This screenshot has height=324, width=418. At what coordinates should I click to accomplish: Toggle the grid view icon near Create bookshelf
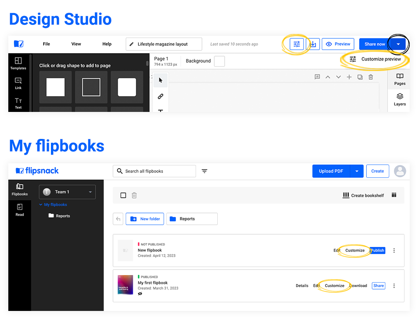(394, 195)
